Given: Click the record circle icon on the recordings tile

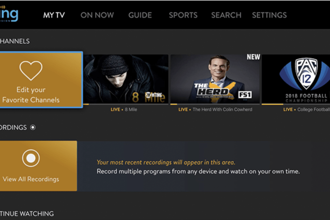Looking at the screenshot, I should tap(31, 158).
